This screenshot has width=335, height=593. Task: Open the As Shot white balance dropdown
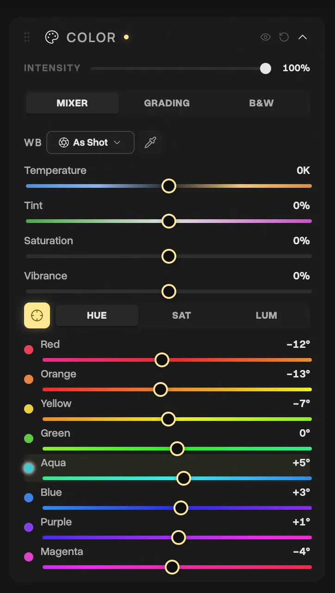[x=90, y=142]
